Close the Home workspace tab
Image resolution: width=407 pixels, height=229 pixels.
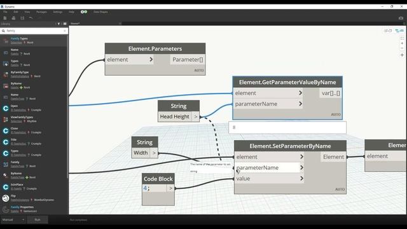[120, 24]
